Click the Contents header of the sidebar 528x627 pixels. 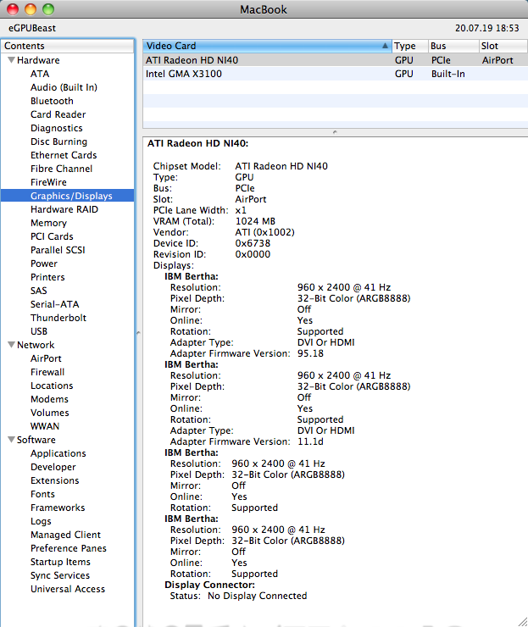(67, 46)
